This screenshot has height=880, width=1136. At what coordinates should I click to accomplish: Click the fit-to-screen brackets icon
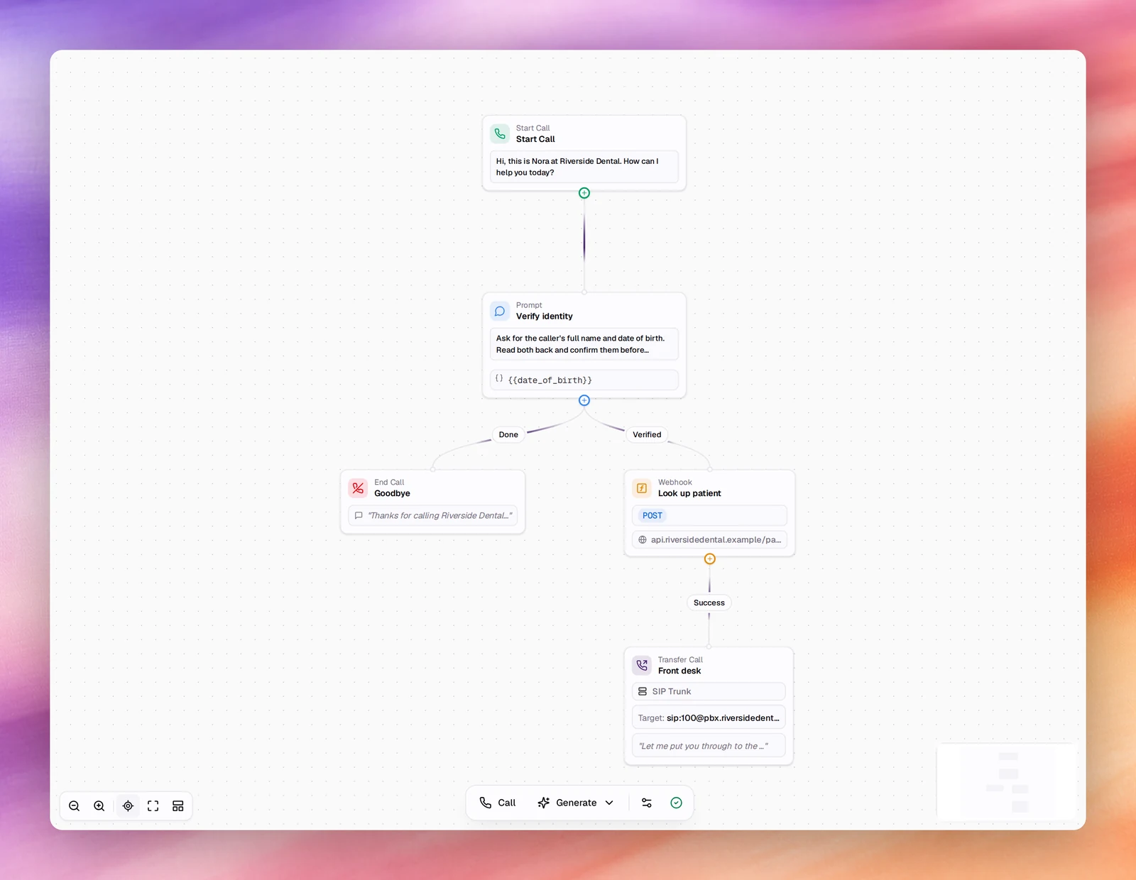pos(153,806)
